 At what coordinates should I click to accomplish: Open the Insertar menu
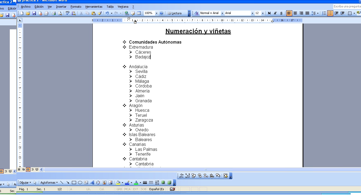pos(61,7)
